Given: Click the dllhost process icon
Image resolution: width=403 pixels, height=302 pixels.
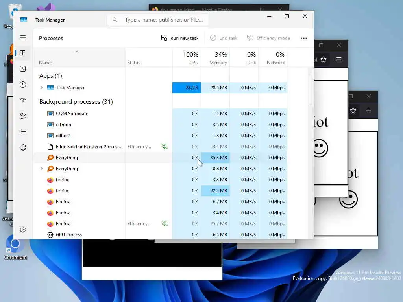Looking at the screenshot, I should click(x=50, y=136).
